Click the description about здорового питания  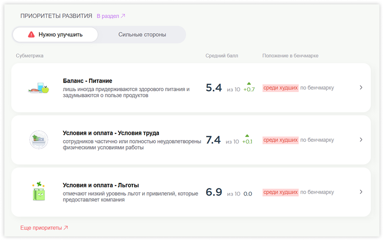126,92
